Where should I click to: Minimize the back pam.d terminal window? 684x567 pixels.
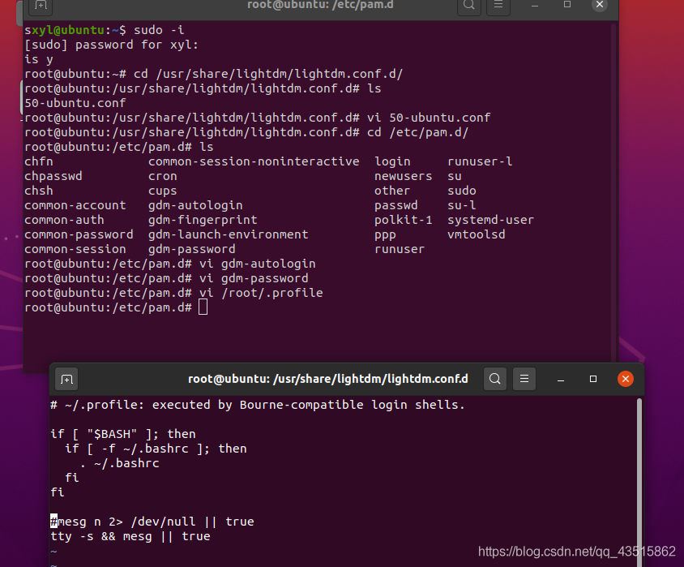coord(535,5)
